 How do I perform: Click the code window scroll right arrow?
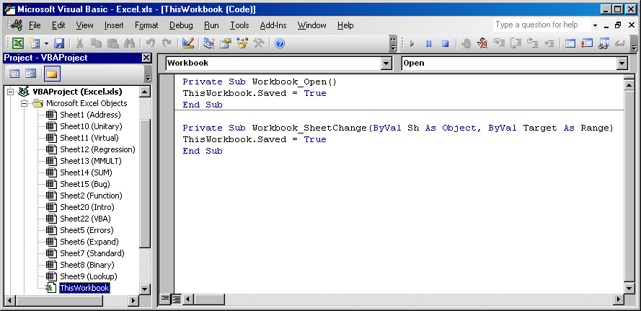coord(619,299)
